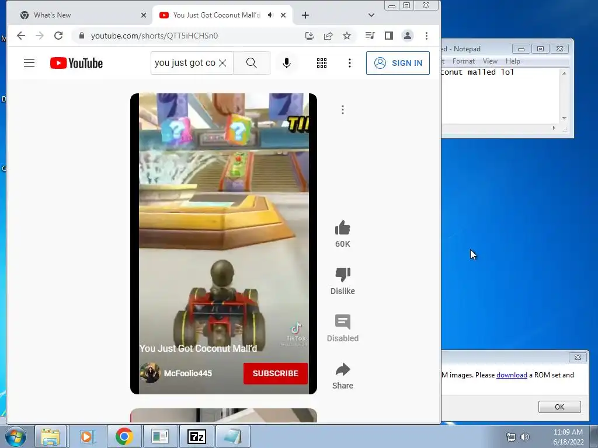Image resolution: width=598 pixels, height=448 pixels.
Task: Switch to Chrome in the taskbar
Action: (124, 436)
